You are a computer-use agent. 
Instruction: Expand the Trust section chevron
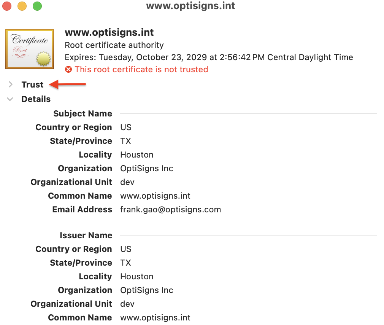pos(11,84)
